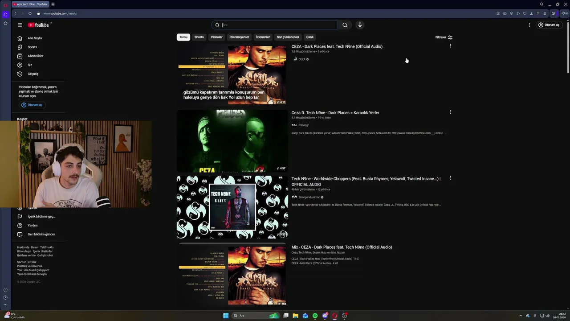
Task: Open Opera downloads icon
Action: click(531, 13)
